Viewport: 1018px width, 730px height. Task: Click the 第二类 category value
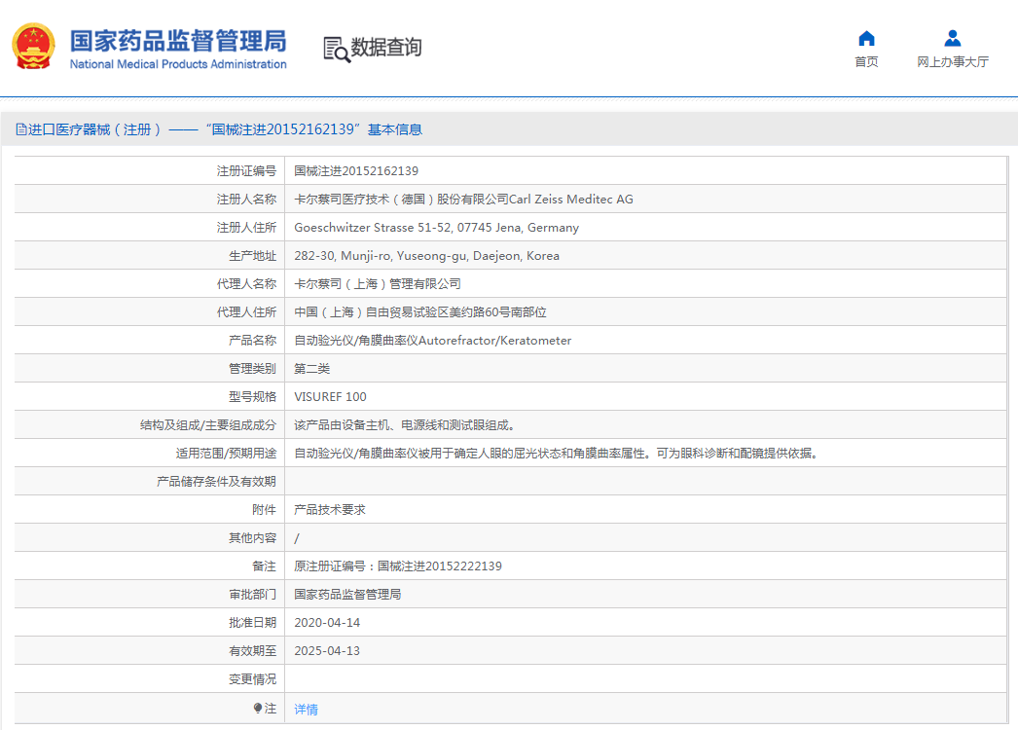pyautogui.click(x=311, y=369)
